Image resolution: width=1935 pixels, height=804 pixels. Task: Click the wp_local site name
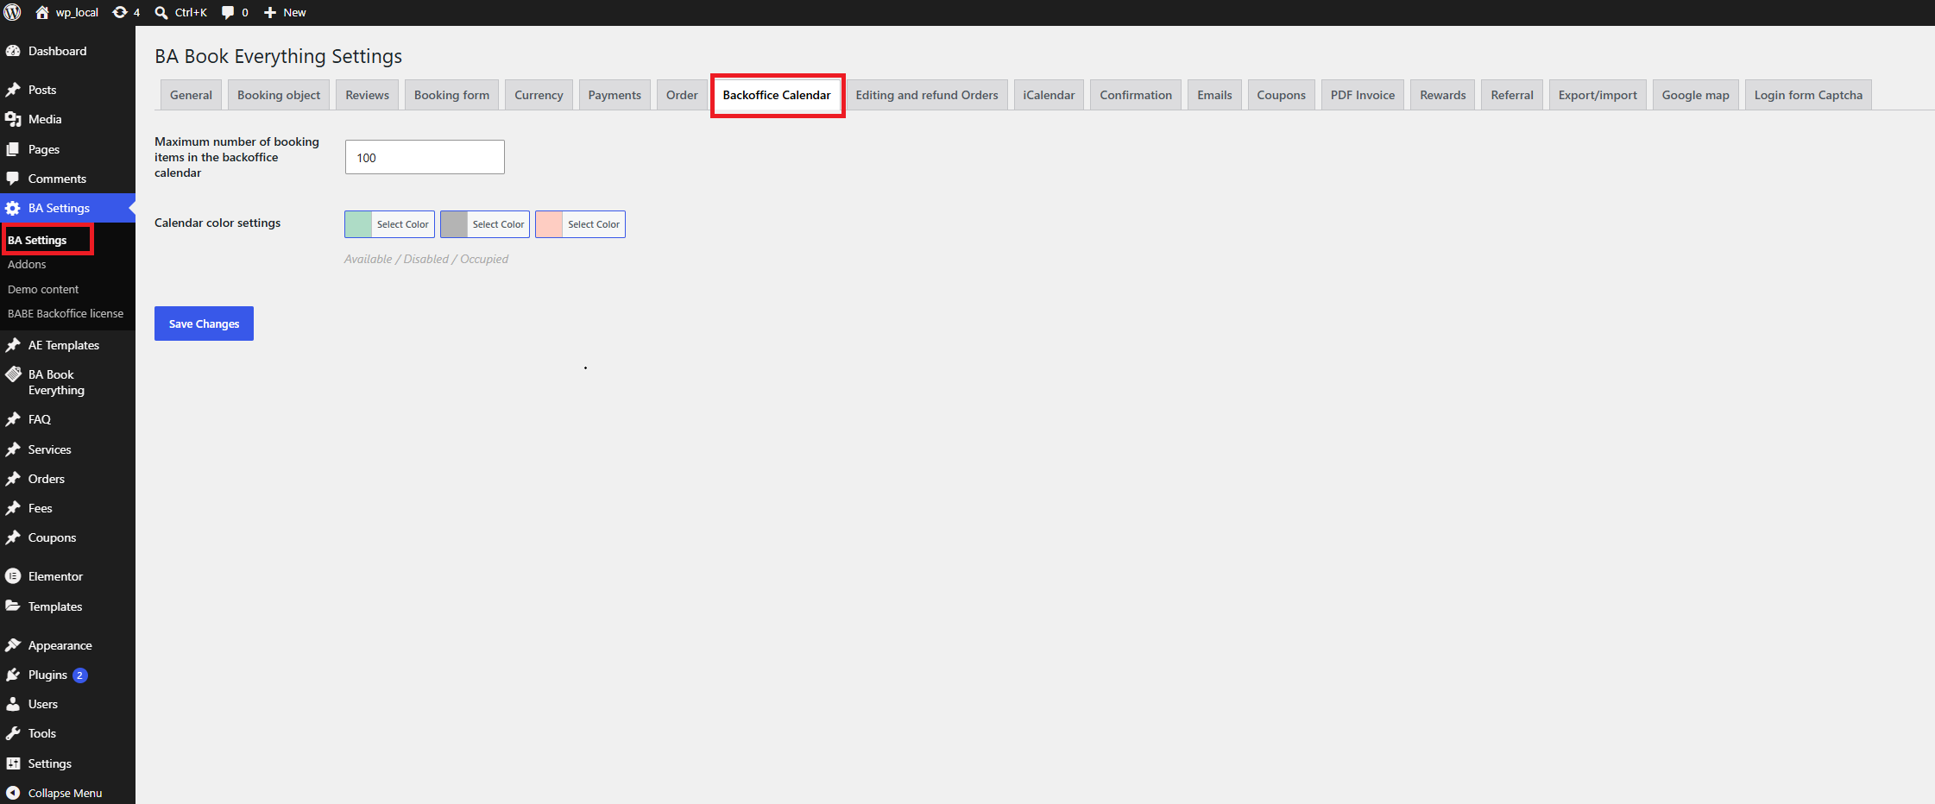coord(77,12)
